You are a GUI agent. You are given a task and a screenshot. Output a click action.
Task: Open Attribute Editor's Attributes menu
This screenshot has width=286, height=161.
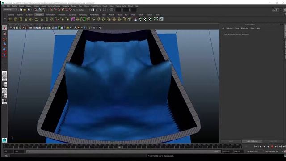(244, 28)
